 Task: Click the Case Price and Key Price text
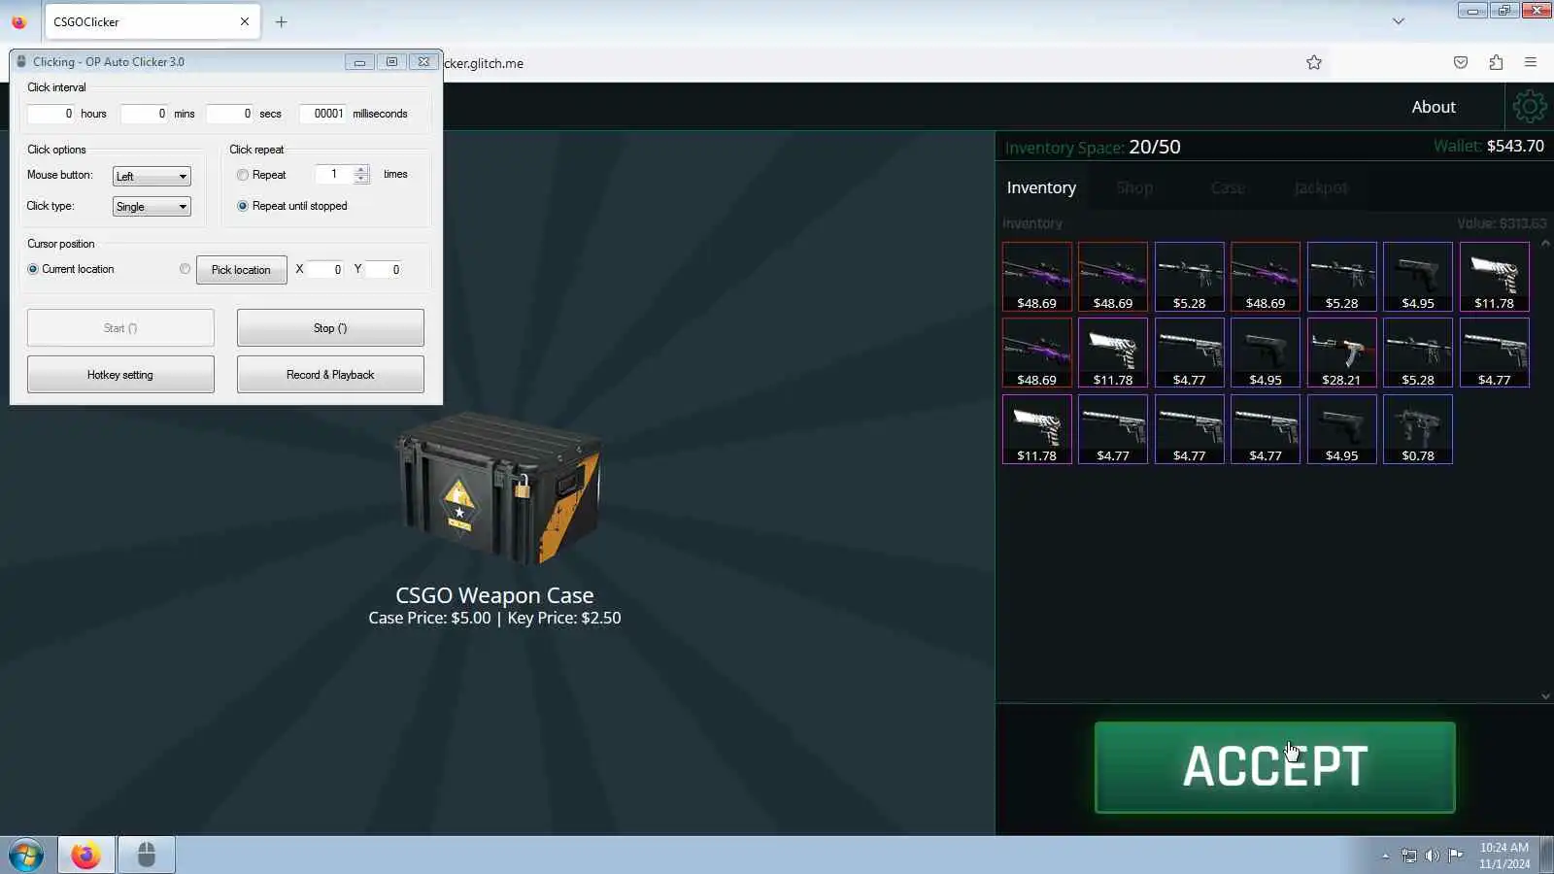point(494,618)
